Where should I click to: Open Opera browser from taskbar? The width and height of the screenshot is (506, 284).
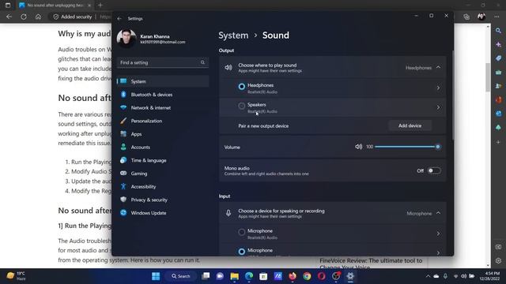[x=322, y=276]
